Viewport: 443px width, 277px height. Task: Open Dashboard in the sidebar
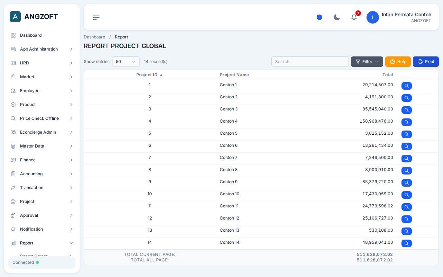42,35
